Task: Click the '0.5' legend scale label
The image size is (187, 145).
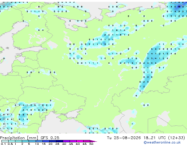Action: tap(10, 144)
